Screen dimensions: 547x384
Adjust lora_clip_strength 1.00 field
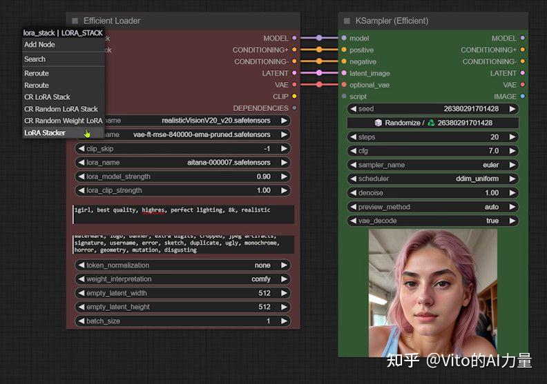coord(183,190)
